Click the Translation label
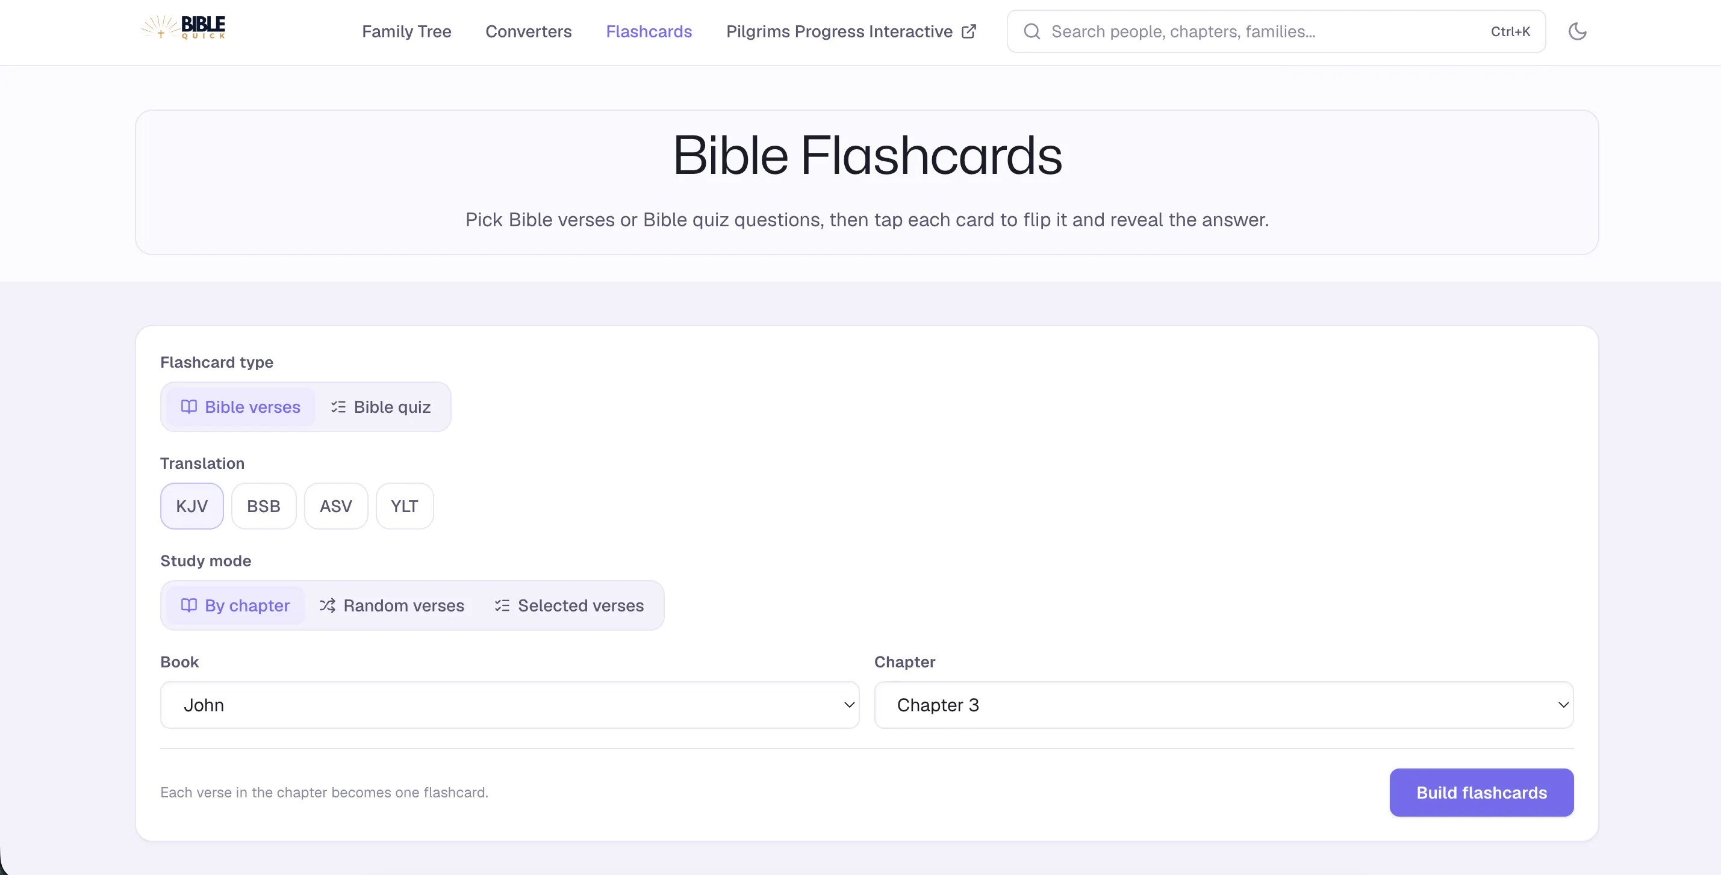This screenshot has width=1721, height=875. pyautogui.click(x=202, y=463)
